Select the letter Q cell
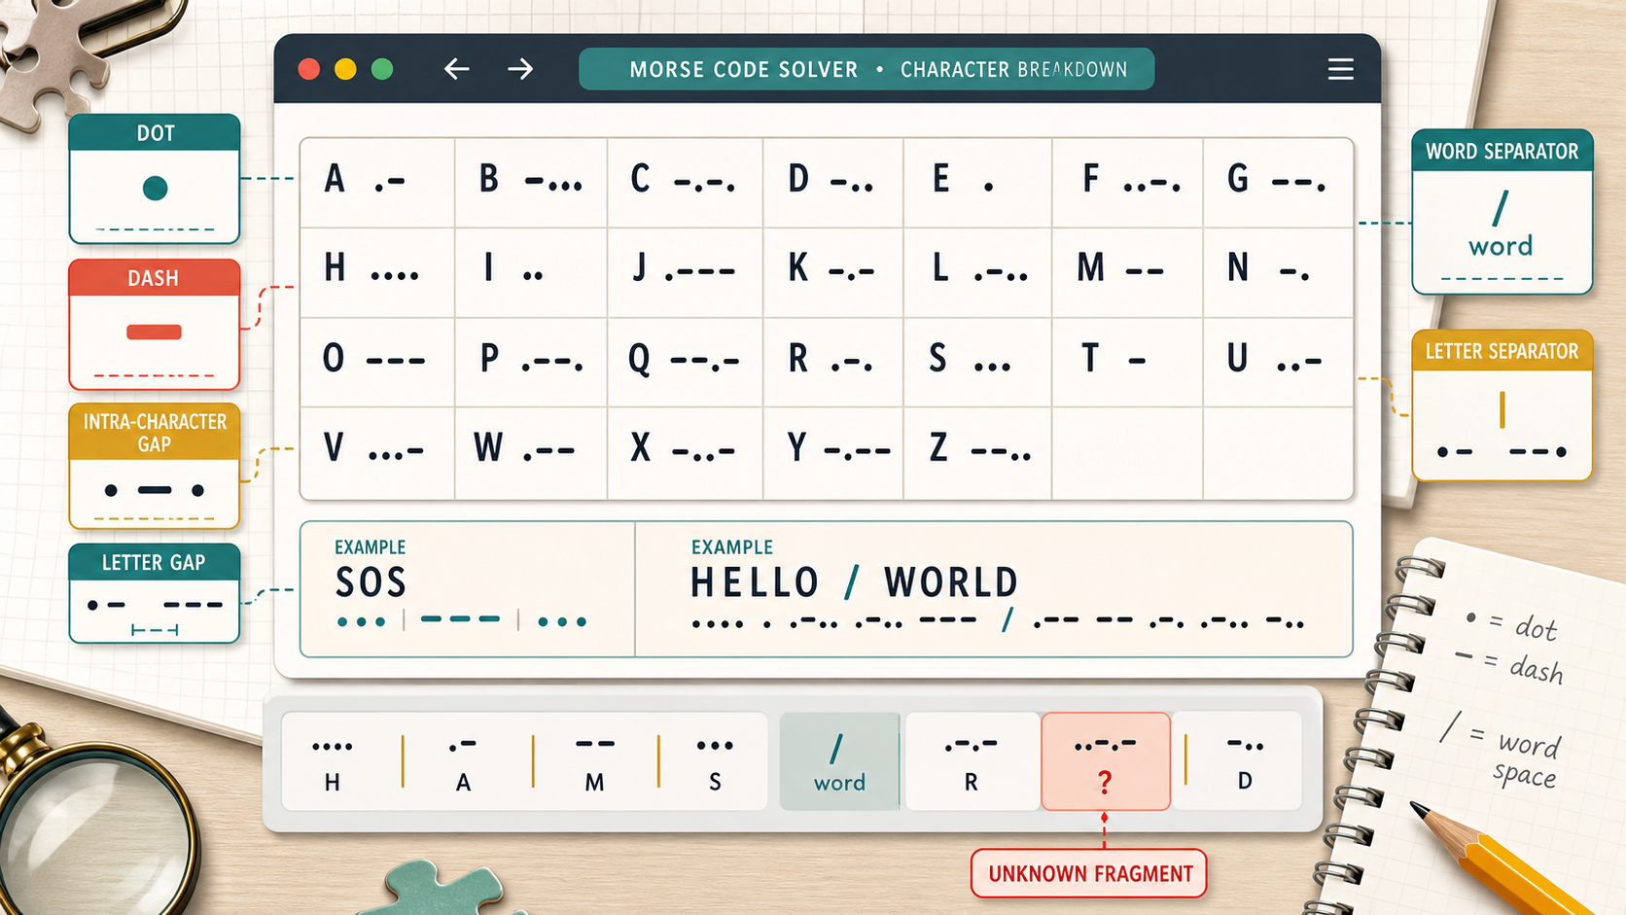This screenshot has height=915, width=1626. coord(685,362)
